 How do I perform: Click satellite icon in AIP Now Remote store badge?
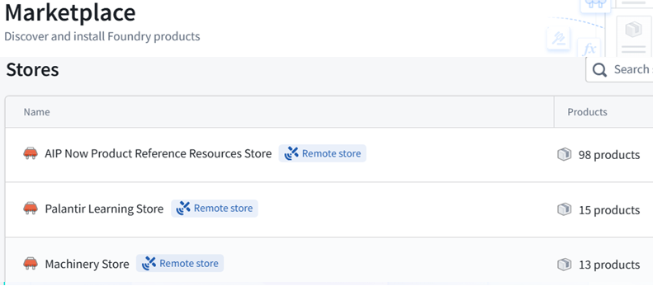point(291,153)
